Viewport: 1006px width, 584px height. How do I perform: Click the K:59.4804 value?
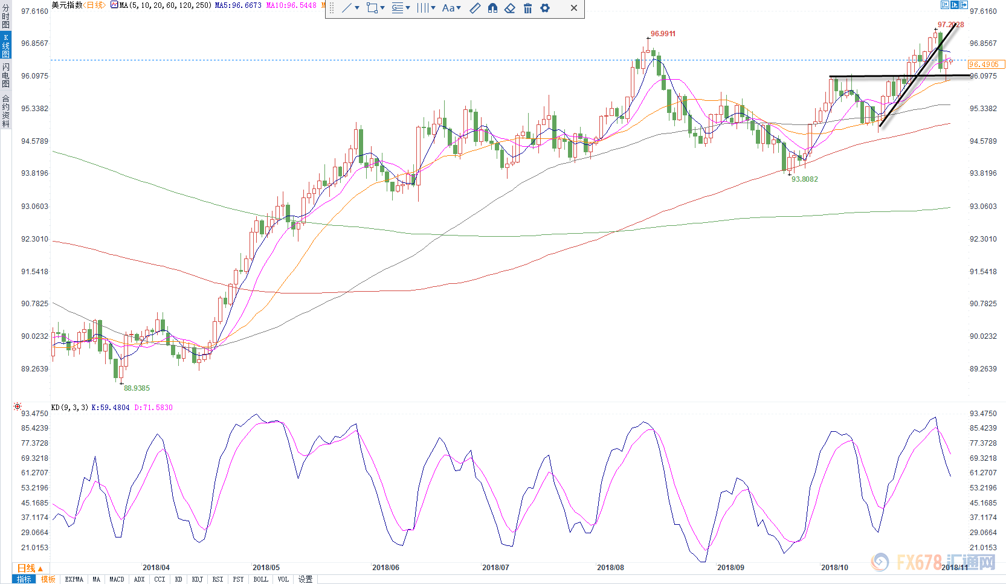[x=110, y=408]
